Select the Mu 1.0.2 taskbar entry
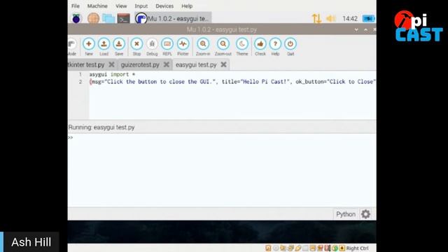Screen dimensions: 448x252 click(173, 19)
